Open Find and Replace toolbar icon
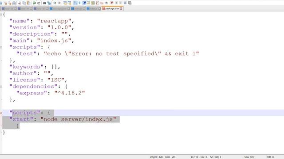This screenshot has width=284, height=159. (x=49, y=3)
